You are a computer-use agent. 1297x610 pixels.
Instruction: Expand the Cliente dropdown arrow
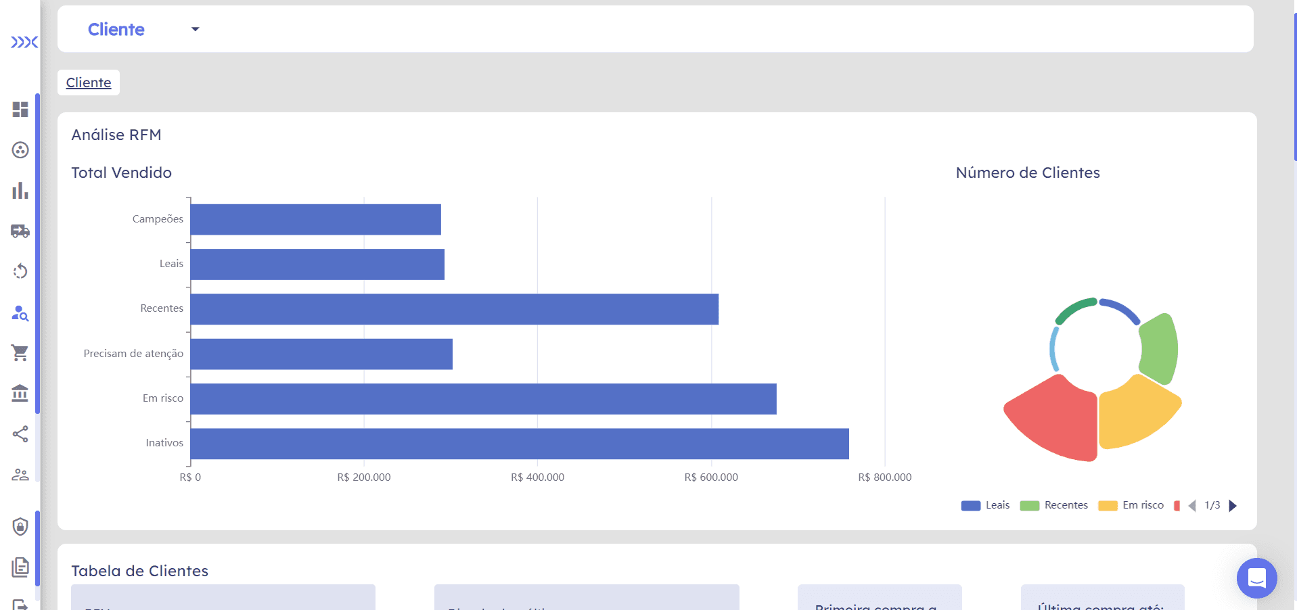point(196,29)
